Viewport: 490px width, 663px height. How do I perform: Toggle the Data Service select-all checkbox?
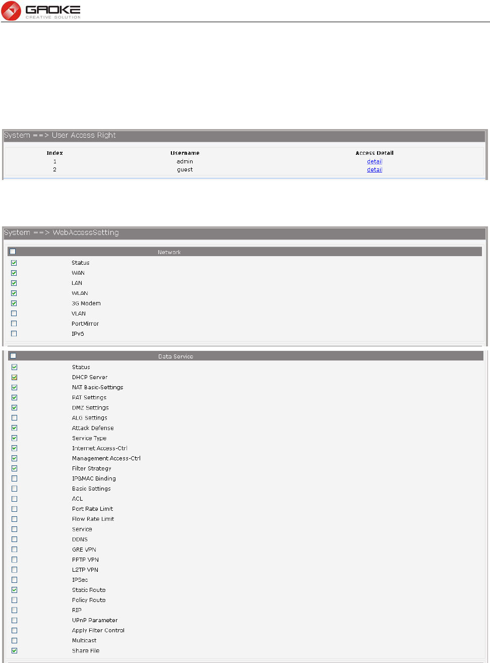14,356
